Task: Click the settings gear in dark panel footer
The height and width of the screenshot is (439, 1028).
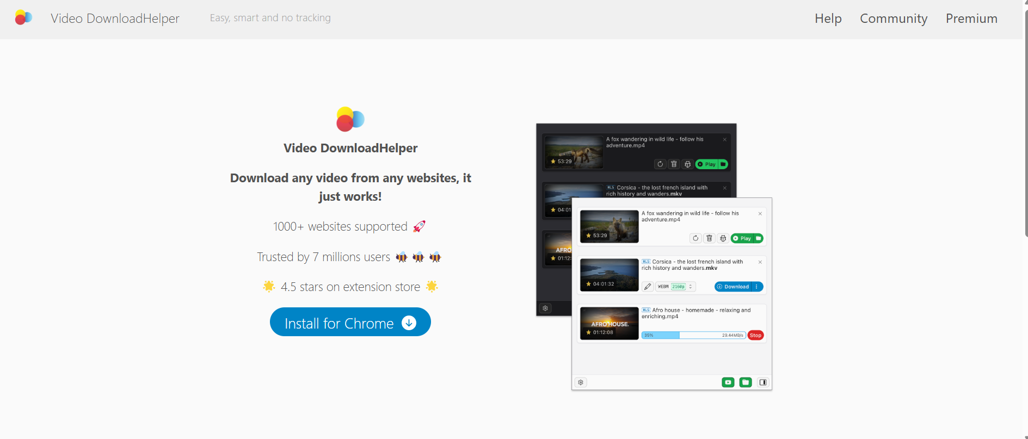Action: [x=545, y=308]
